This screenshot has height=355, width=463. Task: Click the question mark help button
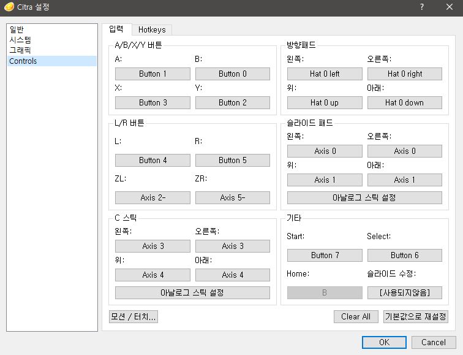(422, 7)
